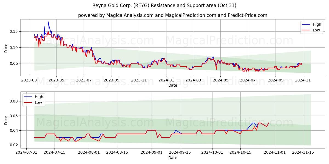Click the 'powered by MagicalAnalysis.com' subtitle
The height and width of the screenshot is (164, 329).
click(173, 15)
